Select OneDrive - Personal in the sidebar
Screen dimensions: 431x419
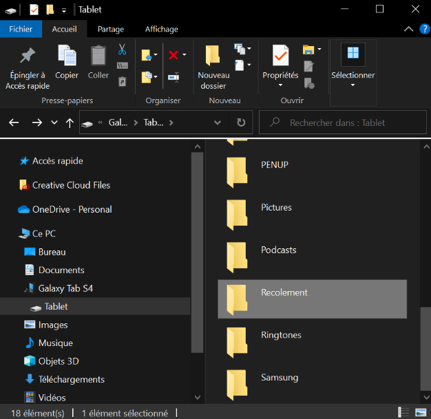(x=72, y=209)
